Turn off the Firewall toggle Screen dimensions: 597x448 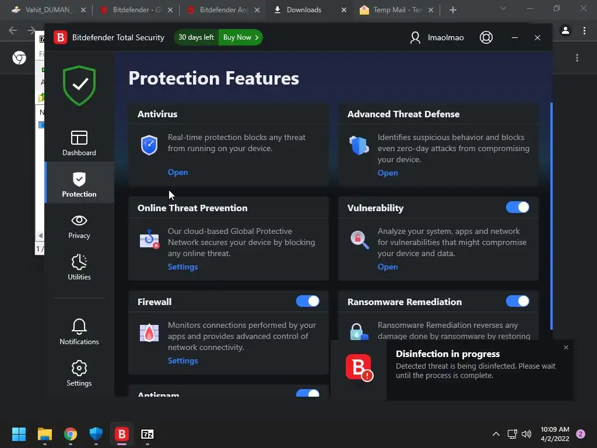pyautogui.click(x=308, y=301)
